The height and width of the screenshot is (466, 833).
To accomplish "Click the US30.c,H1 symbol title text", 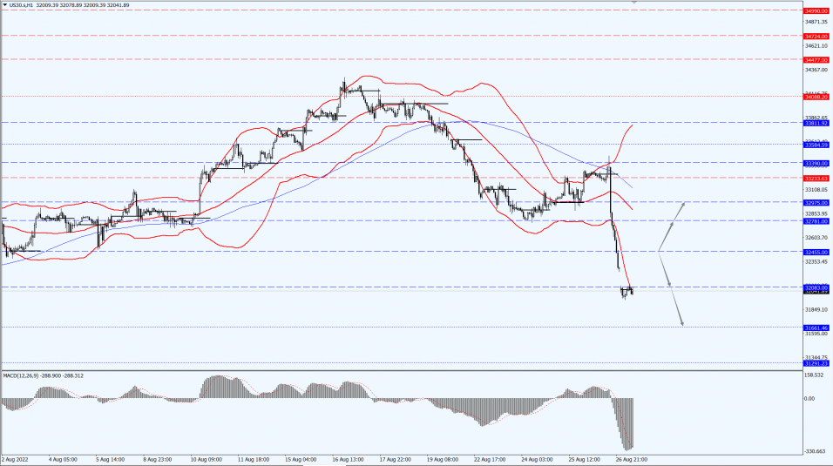I will coord(22,5).
